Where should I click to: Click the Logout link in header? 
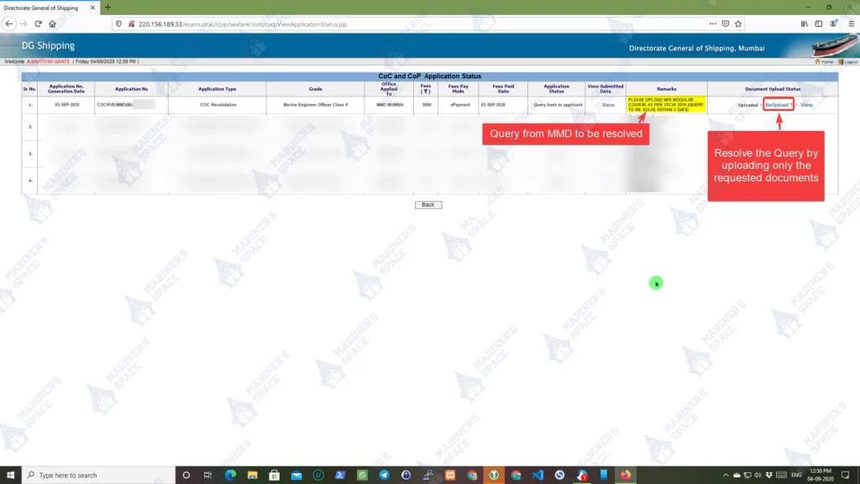(848, 61)
